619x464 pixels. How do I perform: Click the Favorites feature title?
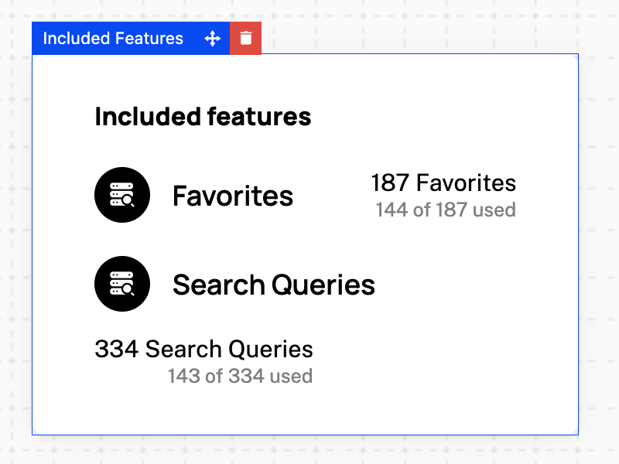coord(233,196)
